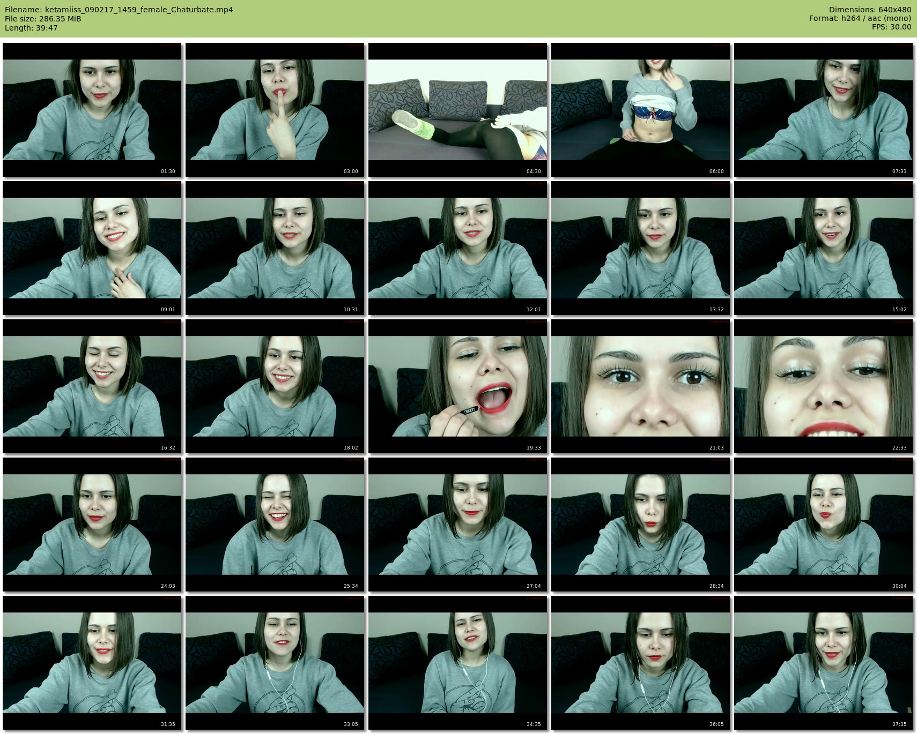Viewport: 917px width, 734px height.
Task: Open the thumbnail stamped 01:30
Action: click(92, 110)
